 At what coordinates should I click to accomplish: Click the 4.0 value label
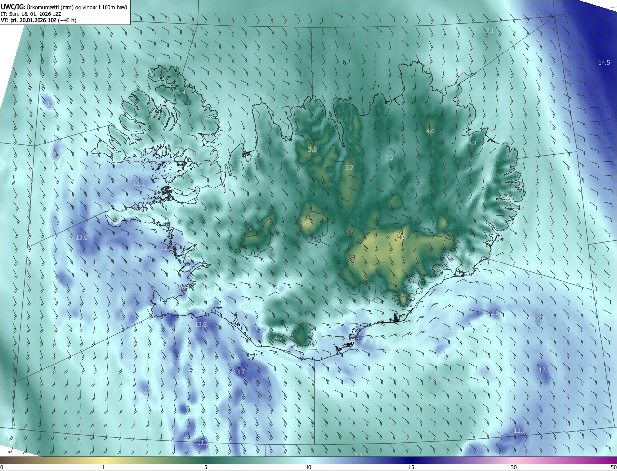click(x=430, y=131)
